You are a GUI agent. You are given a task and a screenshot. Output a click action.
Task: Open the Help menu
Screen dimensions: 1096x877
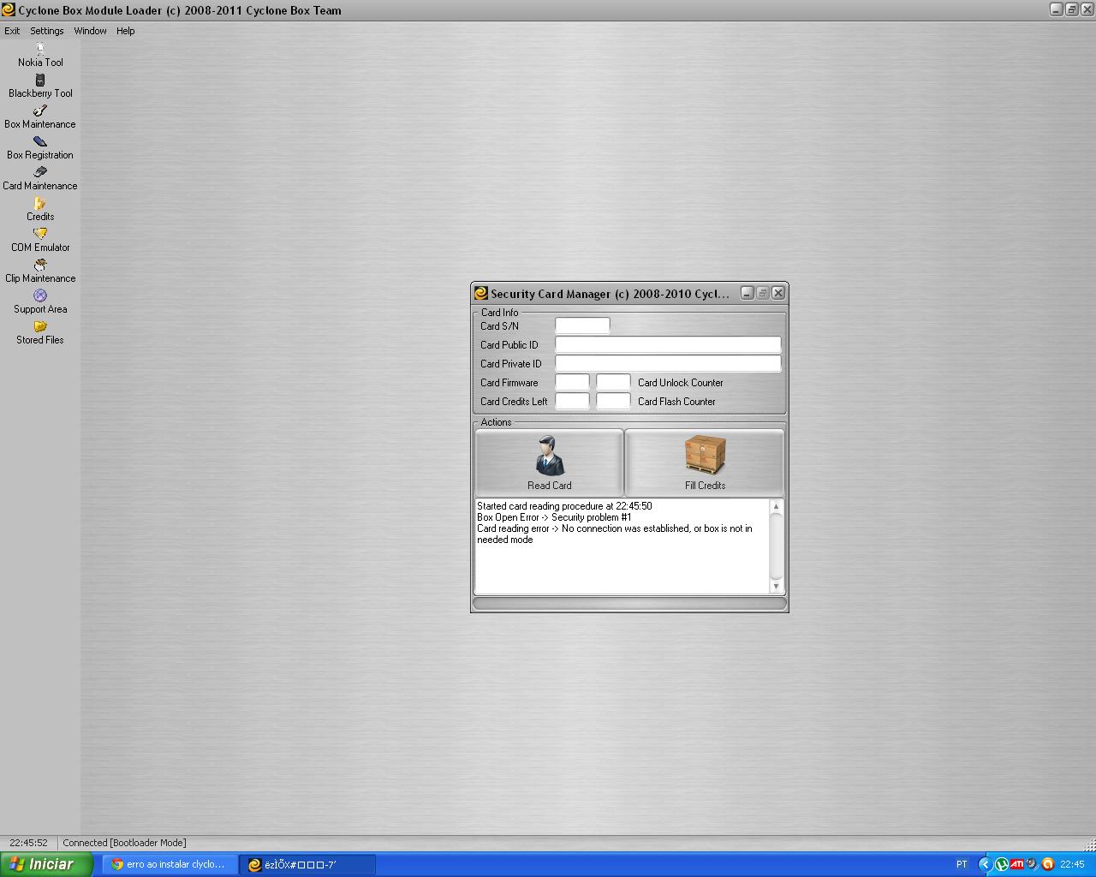pos(126,31)
